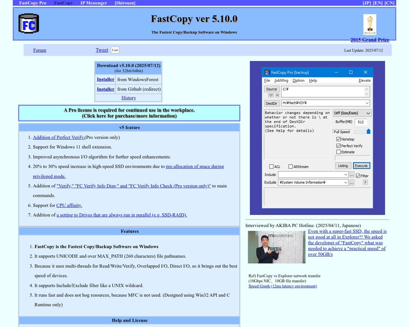Uncheck the Perfect Verify checkbox
The height and width of the screenshot is (327, 409).
tap(339, 146)
